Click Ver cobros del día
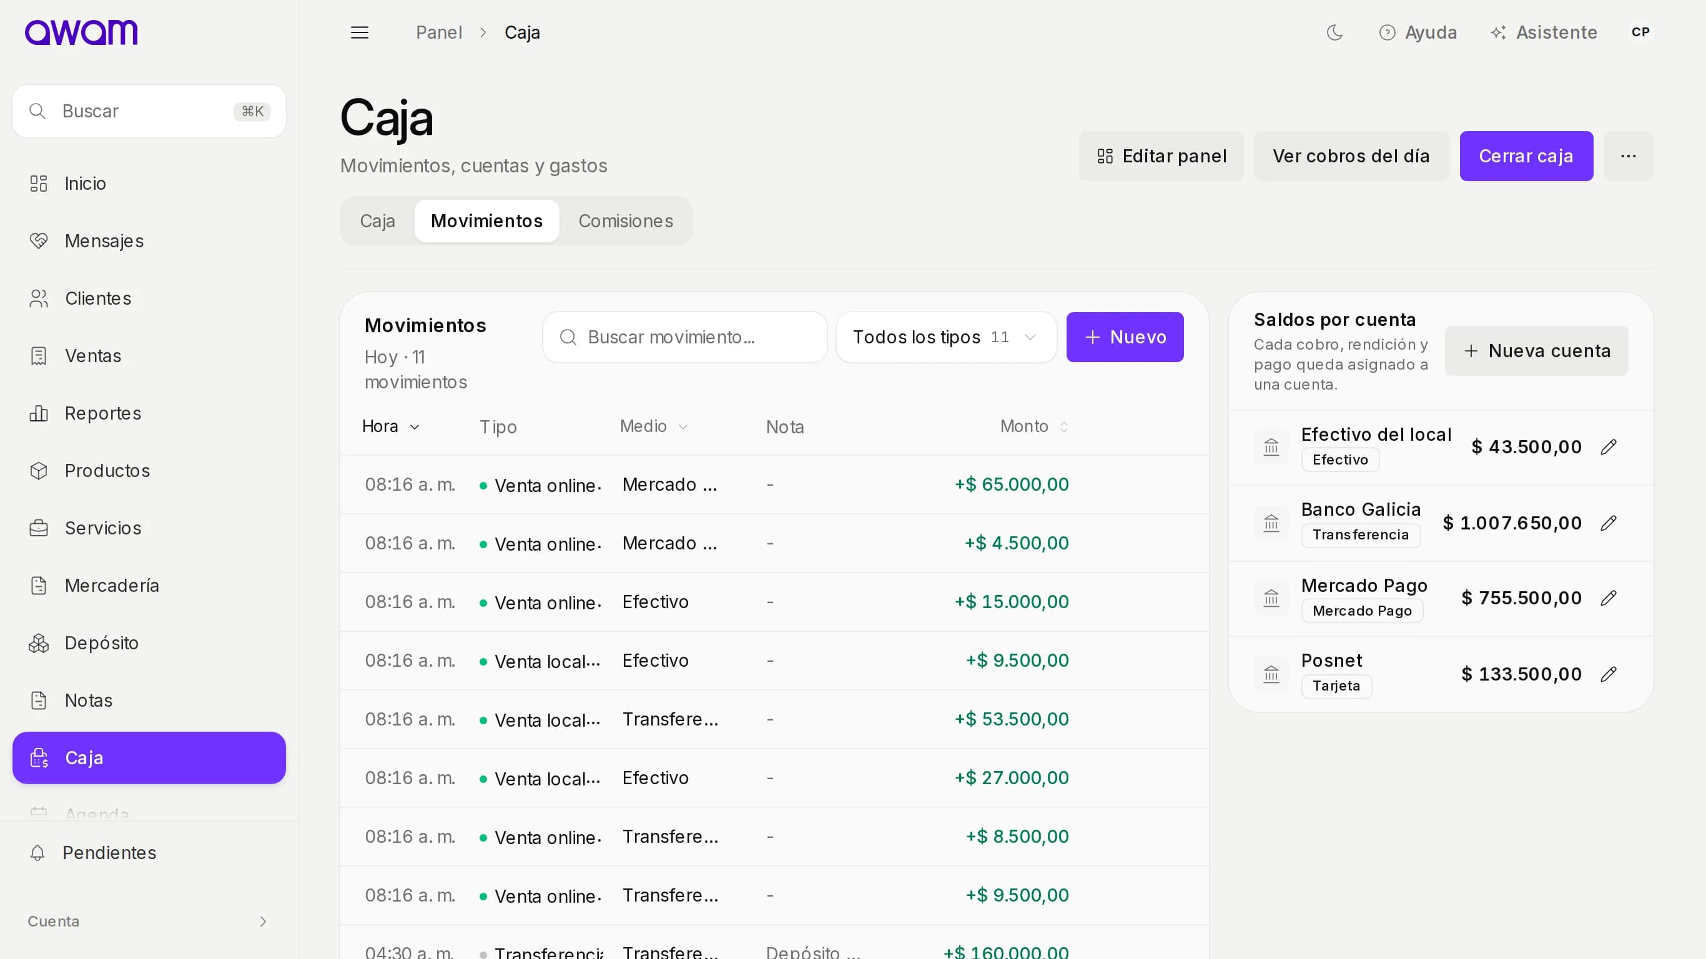The width and height of the screenshot is (1706, 959). pos(1351,156)
